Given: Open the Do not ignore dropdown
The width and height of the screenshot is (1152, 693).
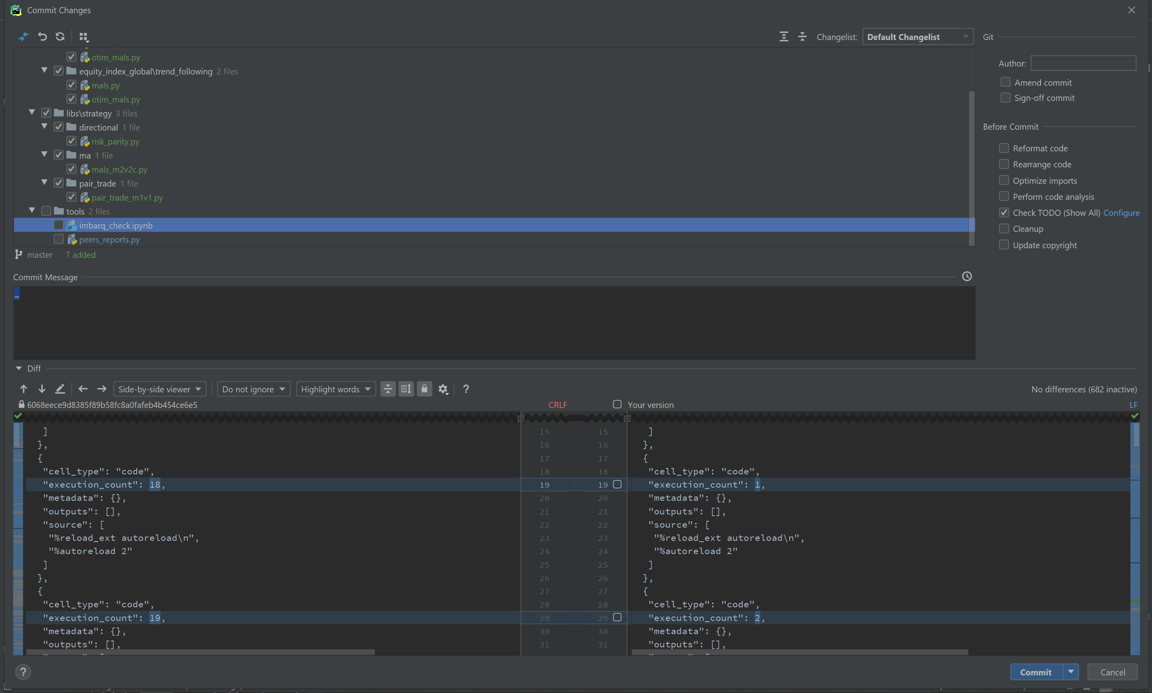Looking at the screenshot, I should click(x=253, y=389).
